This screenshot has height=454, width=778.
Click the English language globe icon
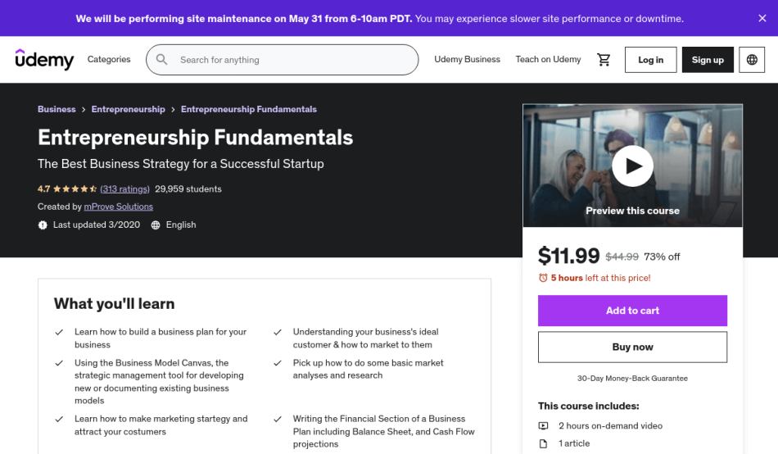(x=156, y=225)
